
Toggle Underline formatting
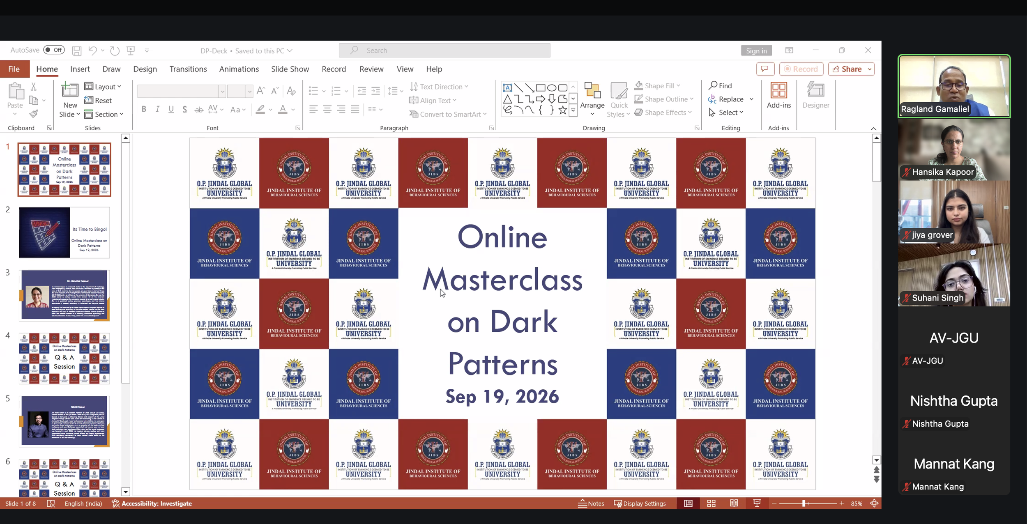click(171, 109)
